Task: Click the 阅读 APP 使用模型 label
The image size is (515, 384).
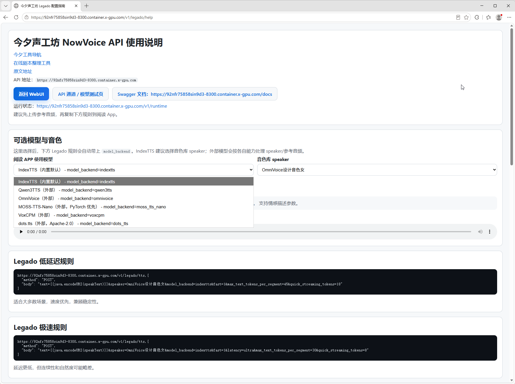Action: click(x=33, y=160)
